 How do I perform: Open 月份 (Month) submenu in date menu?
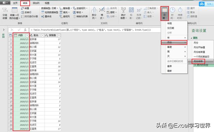[x=174, y=42]
